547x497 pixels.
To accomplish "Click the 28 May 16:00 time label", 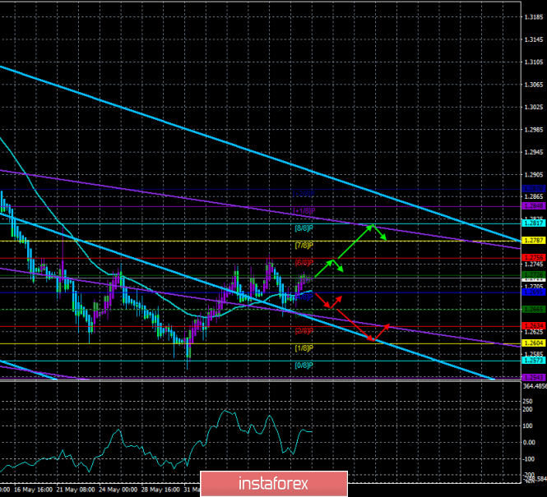I will coord(160,490).
